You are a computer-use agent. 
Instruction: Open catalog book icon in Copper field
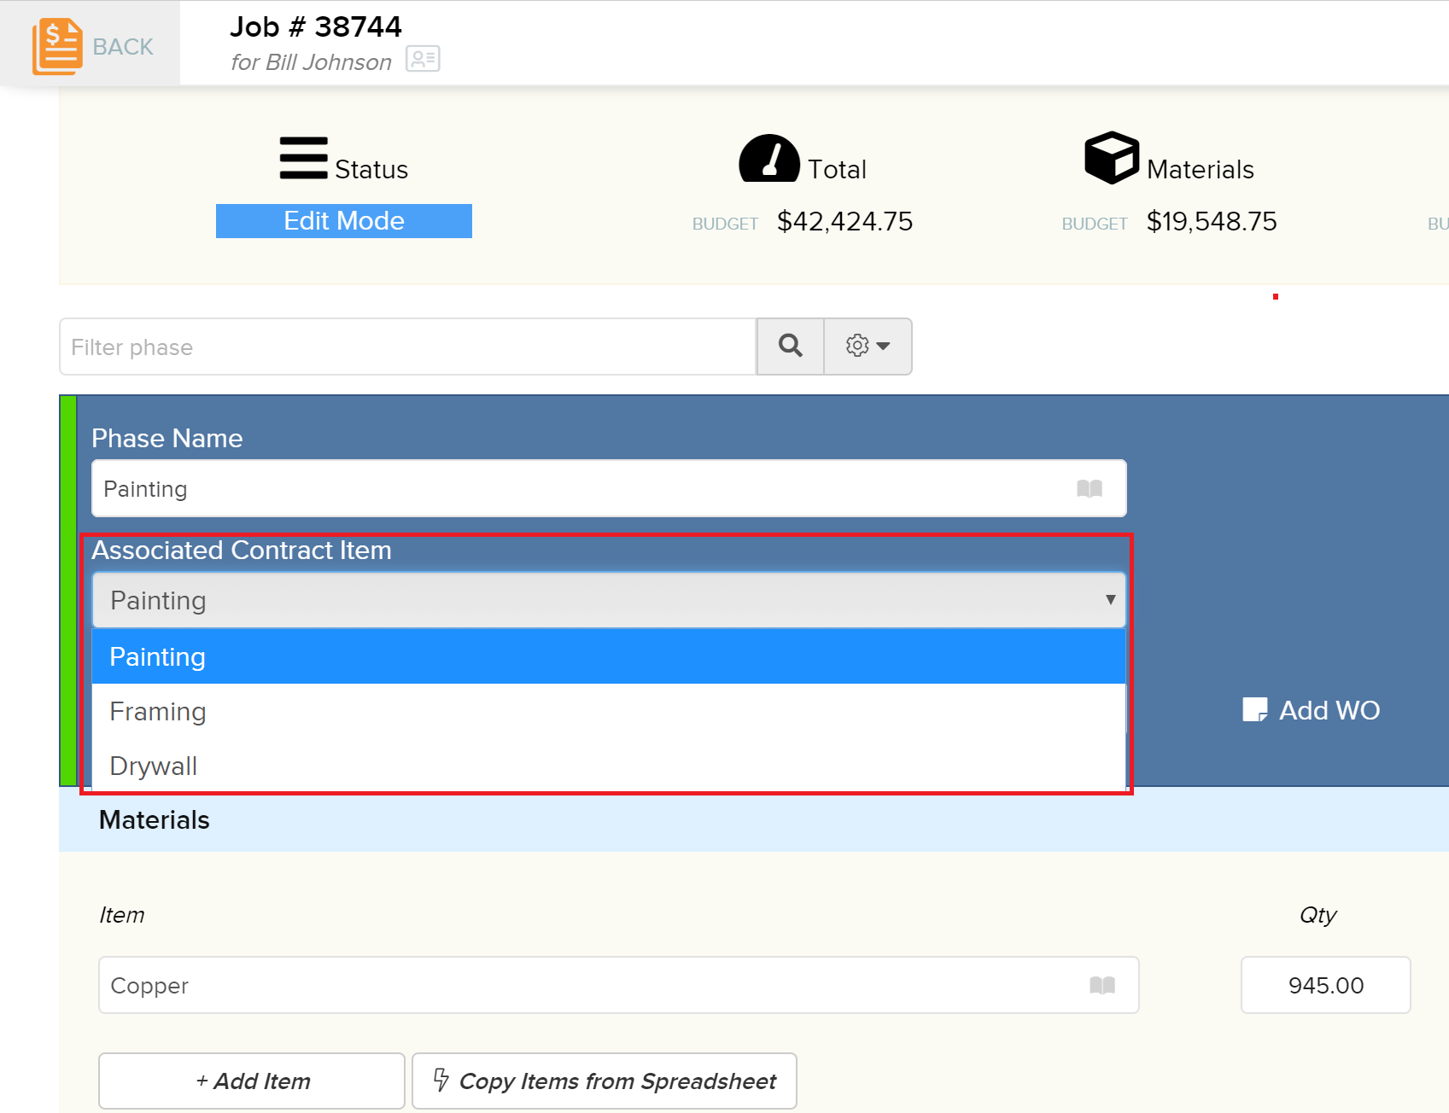[1102, 985]
